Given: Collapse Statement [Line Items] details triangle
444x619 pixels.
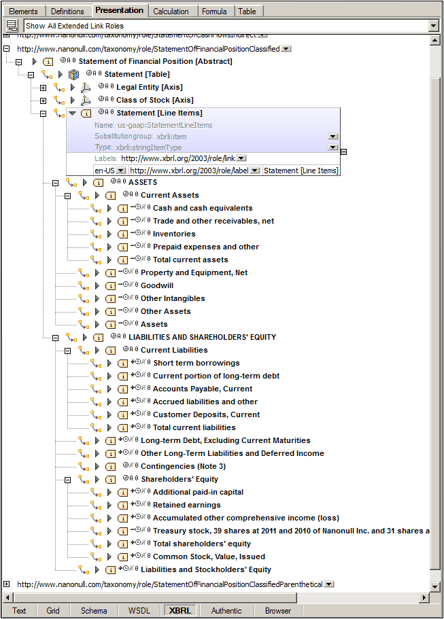Looking at the screenshot, I should (73, 113).
